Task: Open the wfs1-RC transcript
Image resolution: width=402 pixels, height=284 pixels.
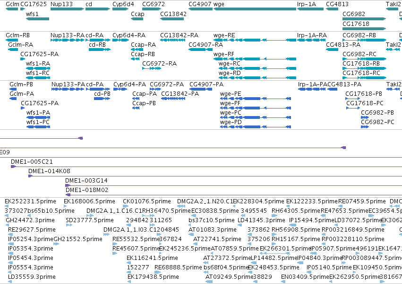Action: (x=38, y=78)
